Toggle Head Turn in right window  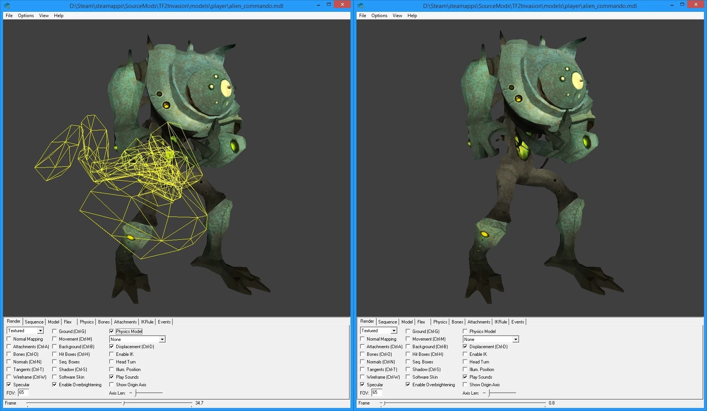click(465, 362)
